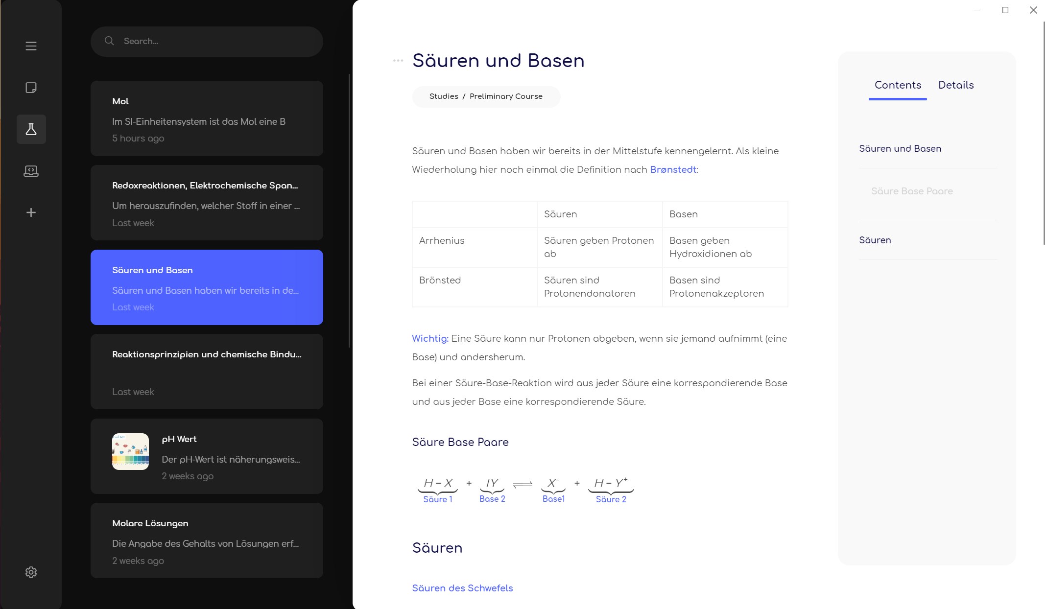This screenshot has width=1047, height=609.
Task: Click the notes list scrollbar
Action: [x=349, y=211]
